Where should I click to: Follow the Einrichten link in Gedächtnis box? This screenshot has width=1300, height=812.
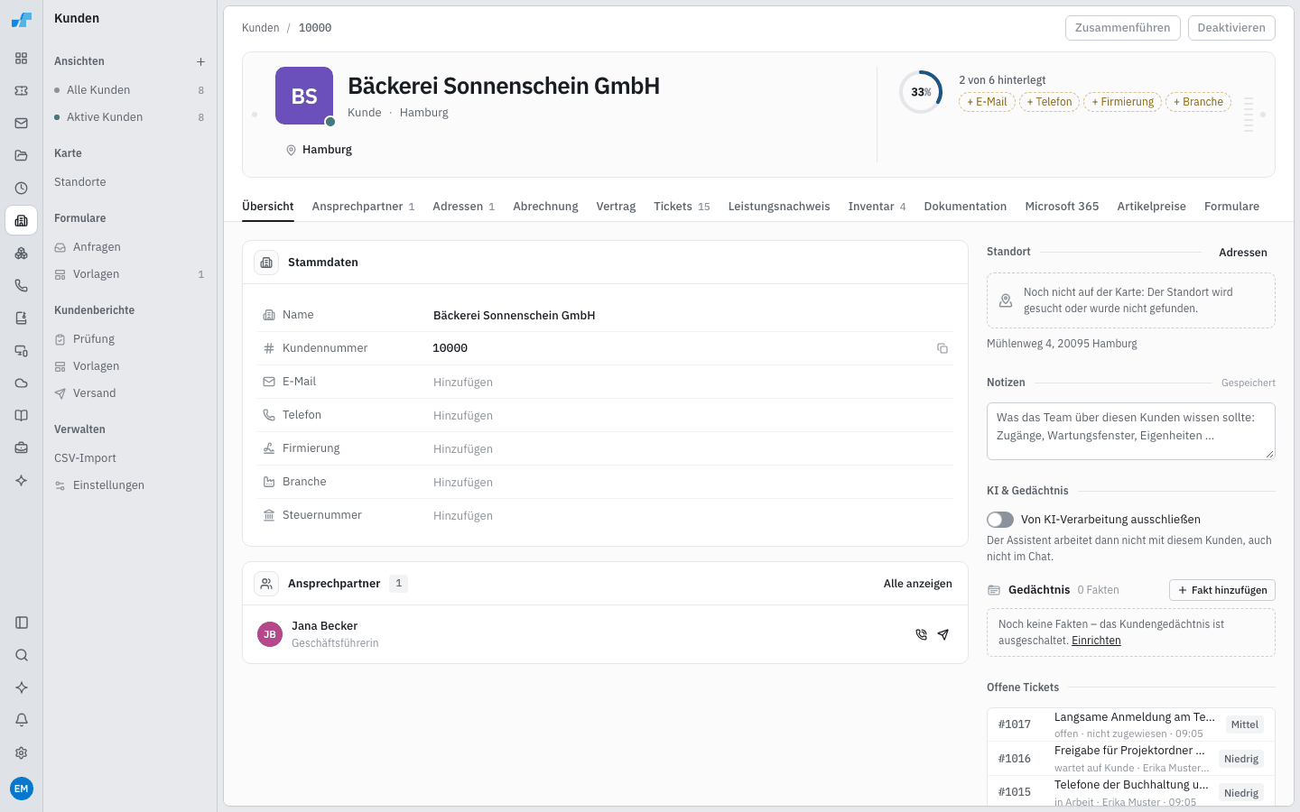1096,641
